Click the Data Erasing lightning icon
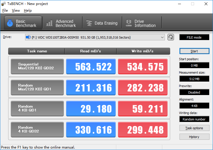This screenshot has height=150, width=213. [89, 23]
